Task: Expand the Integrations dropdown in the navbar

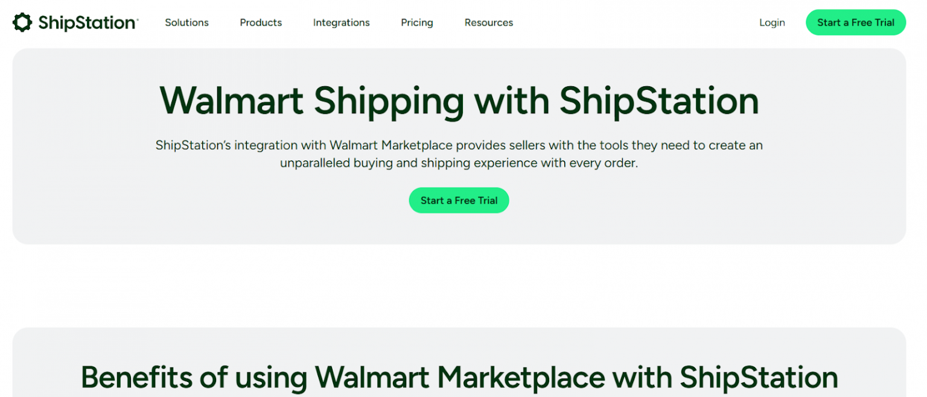Action: click(x=341, y=23)
